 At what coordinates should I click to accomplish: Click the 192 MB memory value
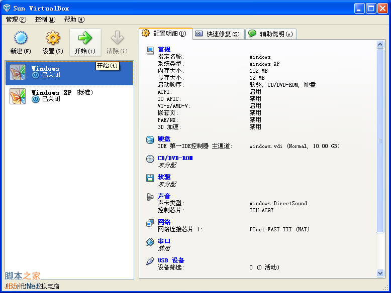259,71
